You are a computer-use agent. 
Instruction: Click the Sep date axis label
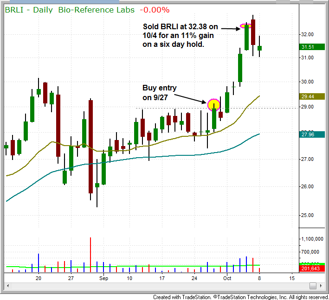click(103, 278)
